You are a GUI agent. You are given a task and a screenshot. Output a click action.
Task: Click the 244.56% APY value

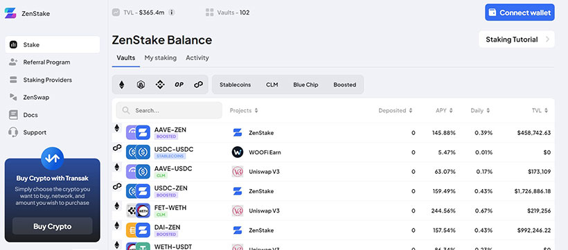(443, 211)
